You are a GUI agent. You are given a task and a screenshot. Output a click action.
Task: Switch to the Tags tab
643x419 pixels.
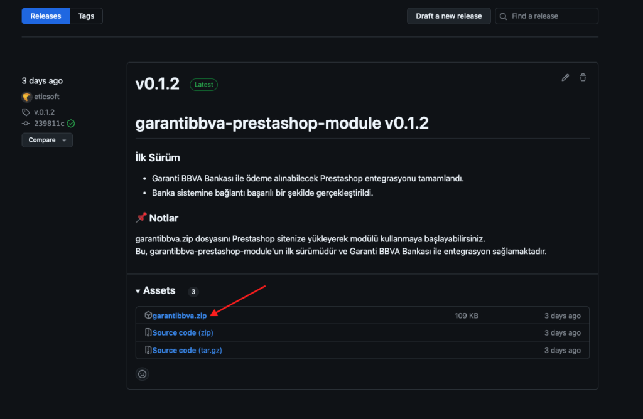tap(86, 16)
